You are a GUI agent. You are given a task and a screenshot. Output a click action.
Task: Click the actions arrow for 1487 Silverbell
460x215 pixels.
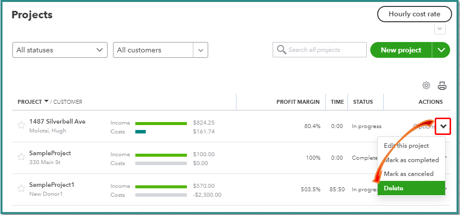point(443,126)
